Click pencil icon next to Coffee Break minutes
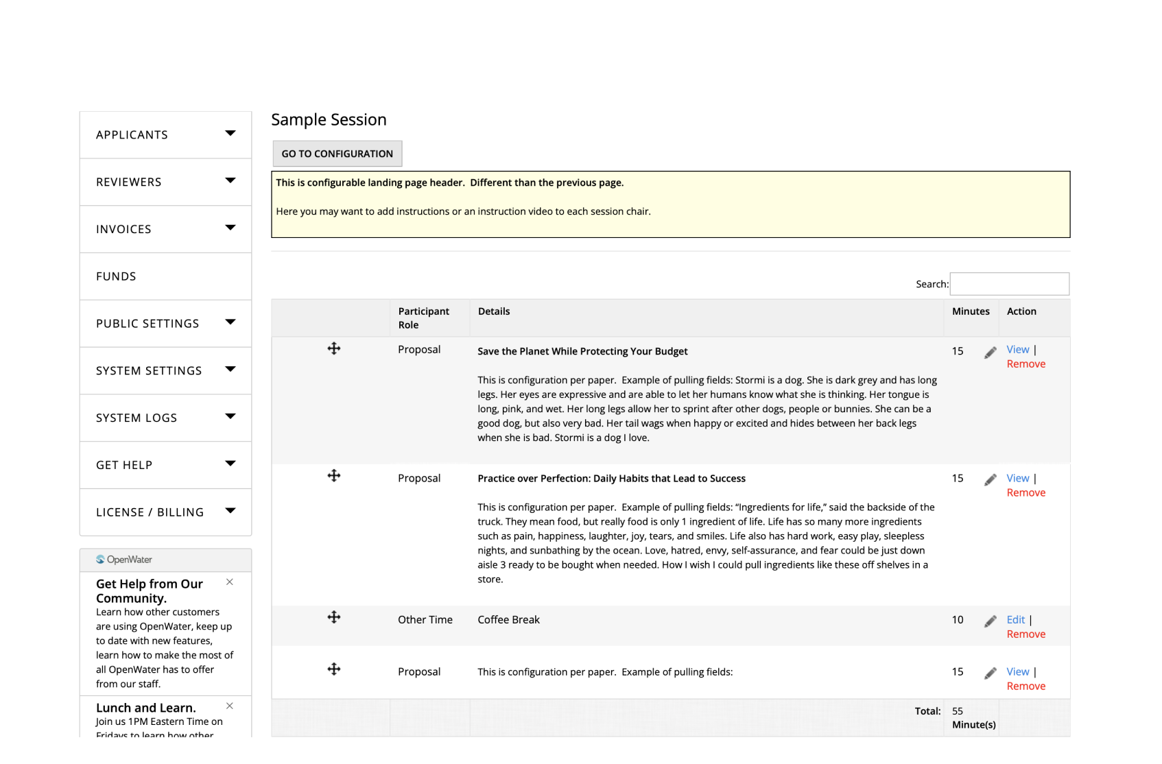 (990, 621)
